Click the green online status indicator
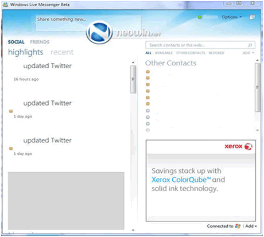Viewport: 264px width, 237px height. tap(200, 17)
